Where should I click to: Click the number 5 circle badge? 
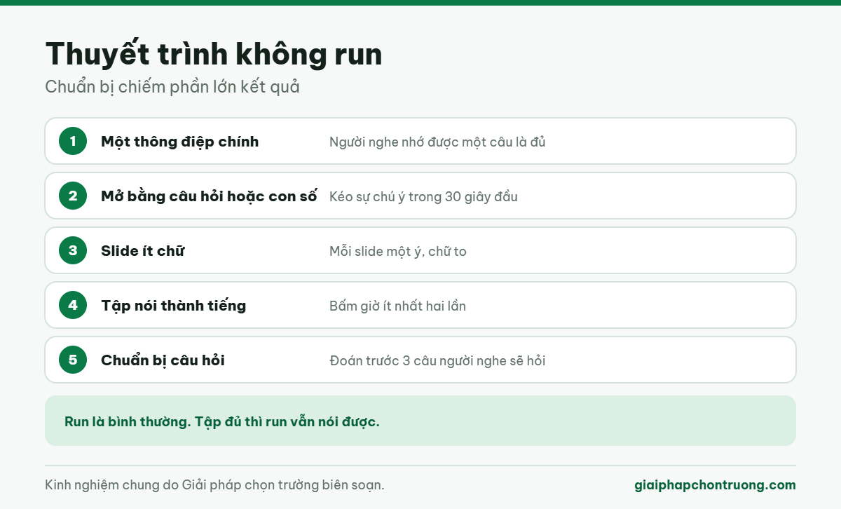click(x=73, y=360)
